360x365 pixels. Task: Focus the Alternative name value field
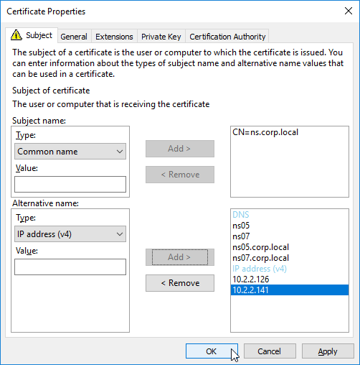pos(70,267)
